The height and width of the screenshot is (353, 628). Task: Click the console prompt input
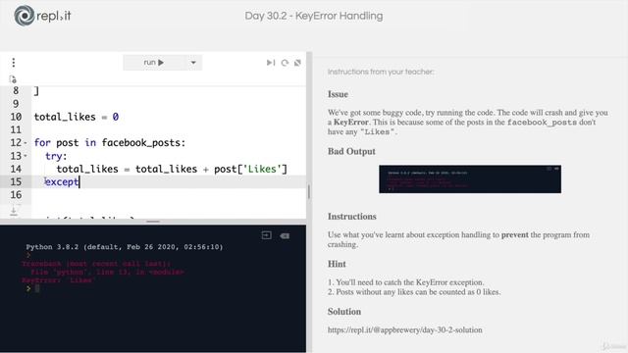37,288
